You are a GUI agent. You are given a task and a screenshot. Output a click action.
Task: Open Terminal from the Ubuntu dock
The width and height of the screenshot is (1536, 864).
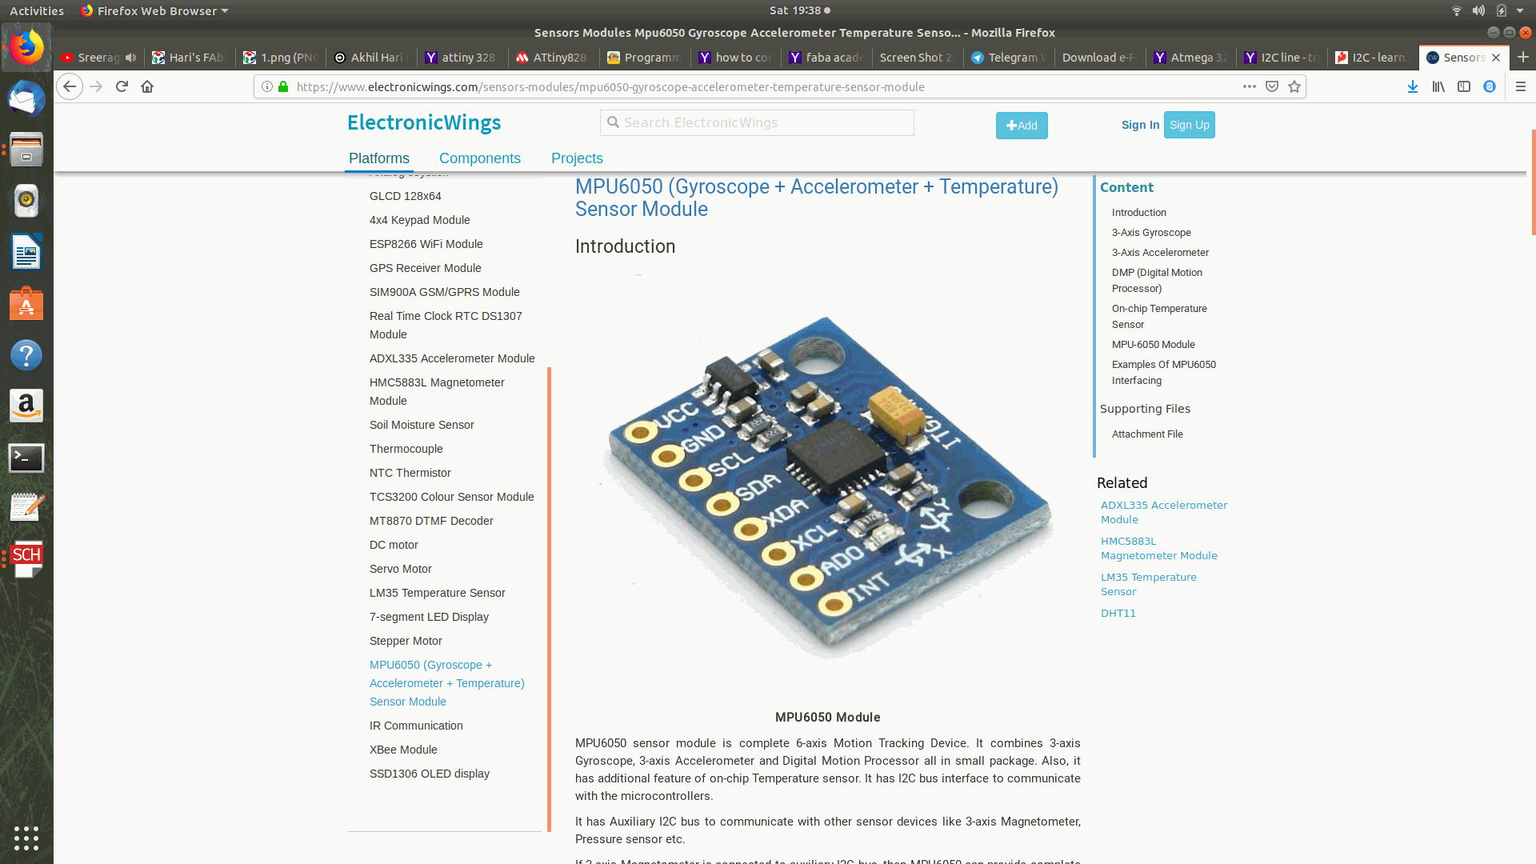point(26,458)
